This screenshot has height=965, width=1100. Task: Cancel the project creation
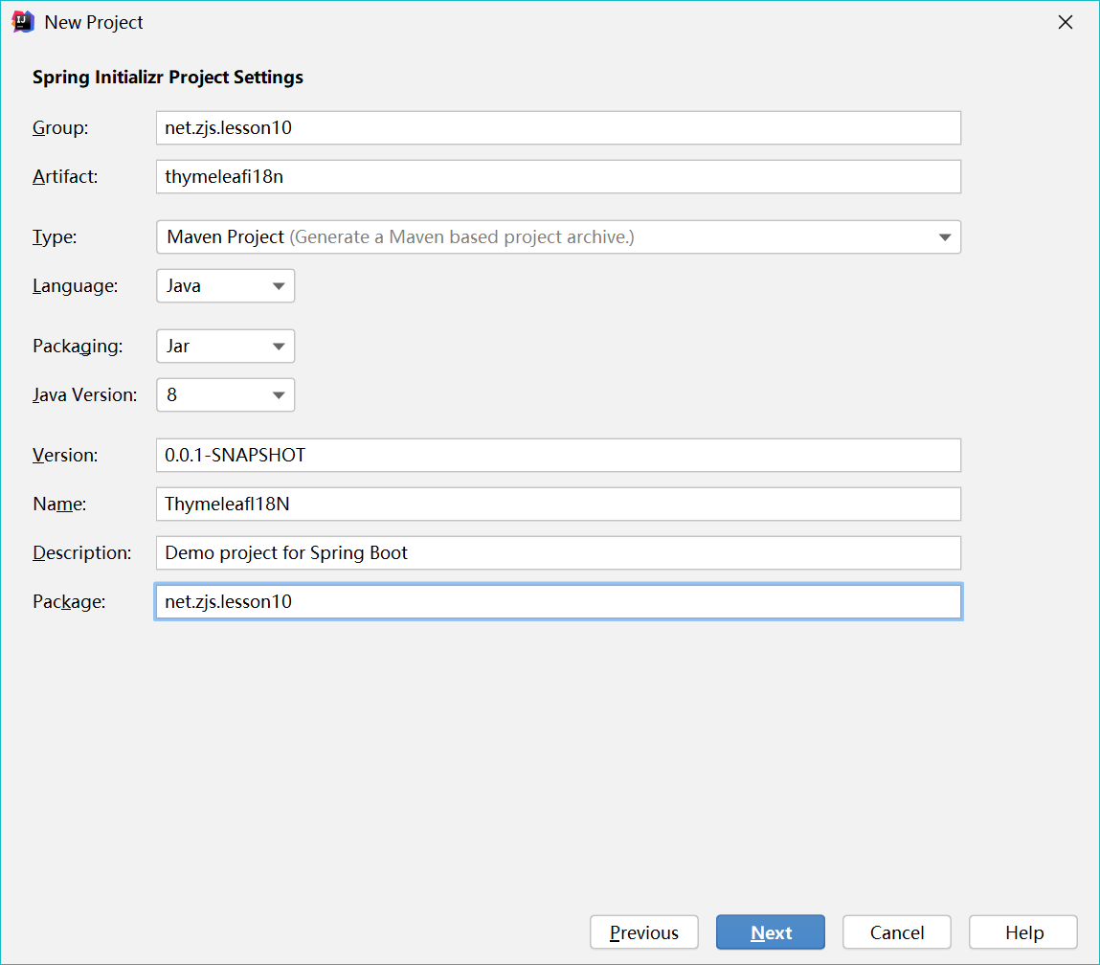[896, 932]
